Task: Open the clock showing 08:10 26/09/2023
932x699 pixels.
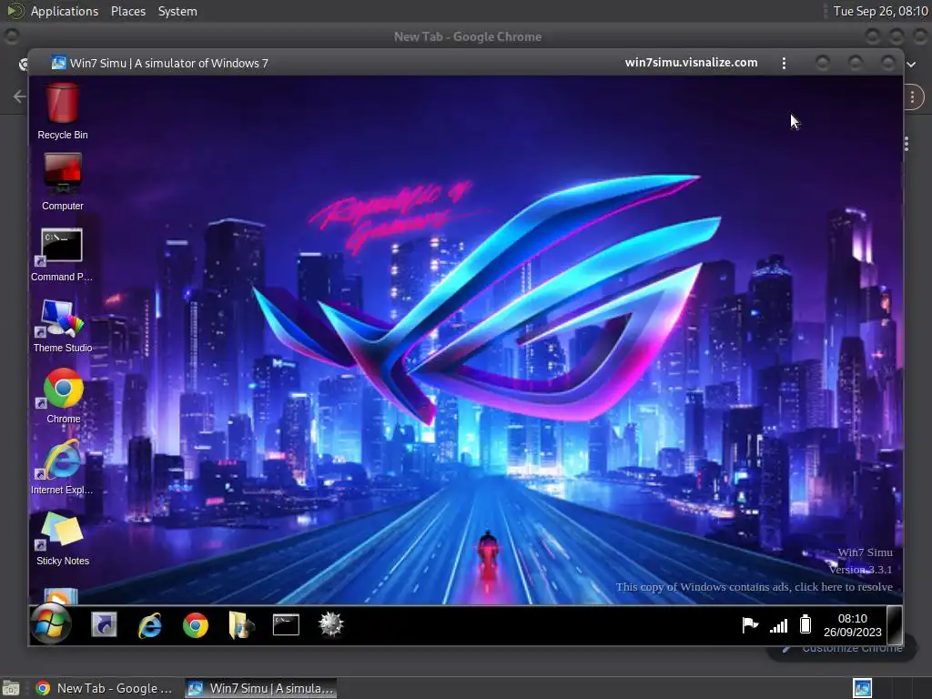Action: (852, 625)
